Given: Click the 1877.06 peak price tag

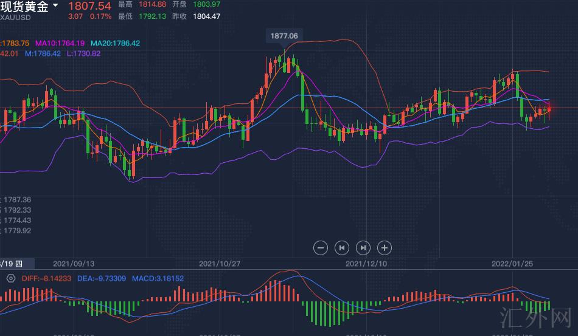Looking at the screenshot, I should 284,36.
